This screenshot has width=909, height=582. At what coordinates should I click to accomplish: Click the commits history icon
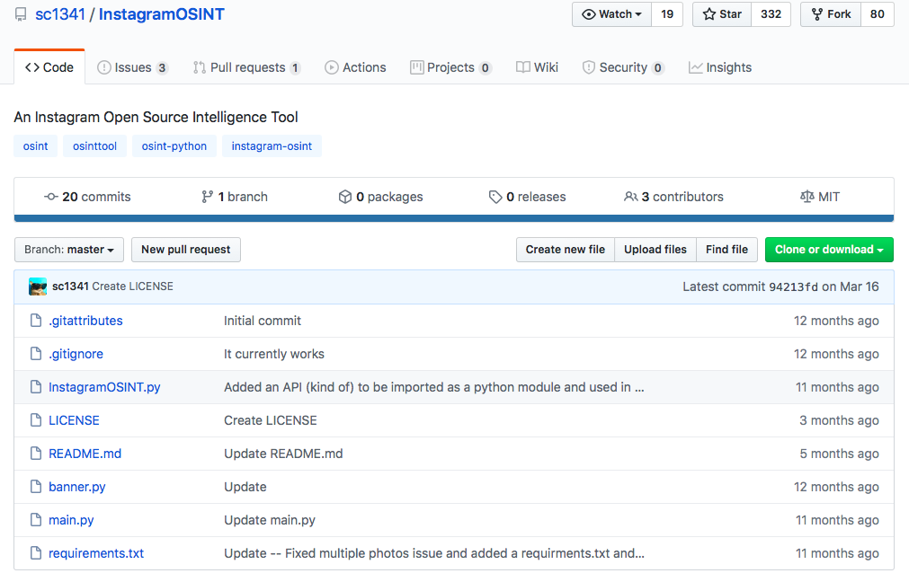point(51,197)
